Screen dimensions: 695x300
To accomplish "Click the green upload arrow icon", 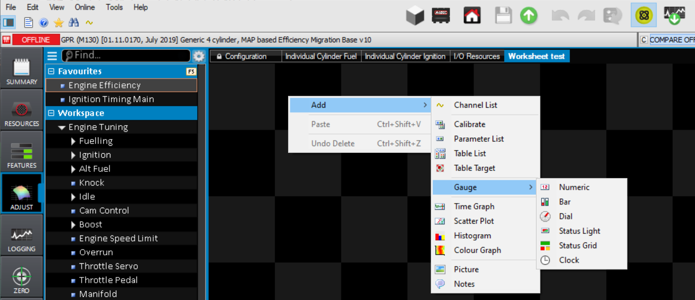I will 528,16.
